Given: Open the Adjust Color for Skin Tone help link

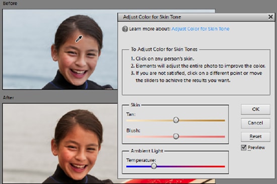Looking at the screenshot, I should pos(200,29).
